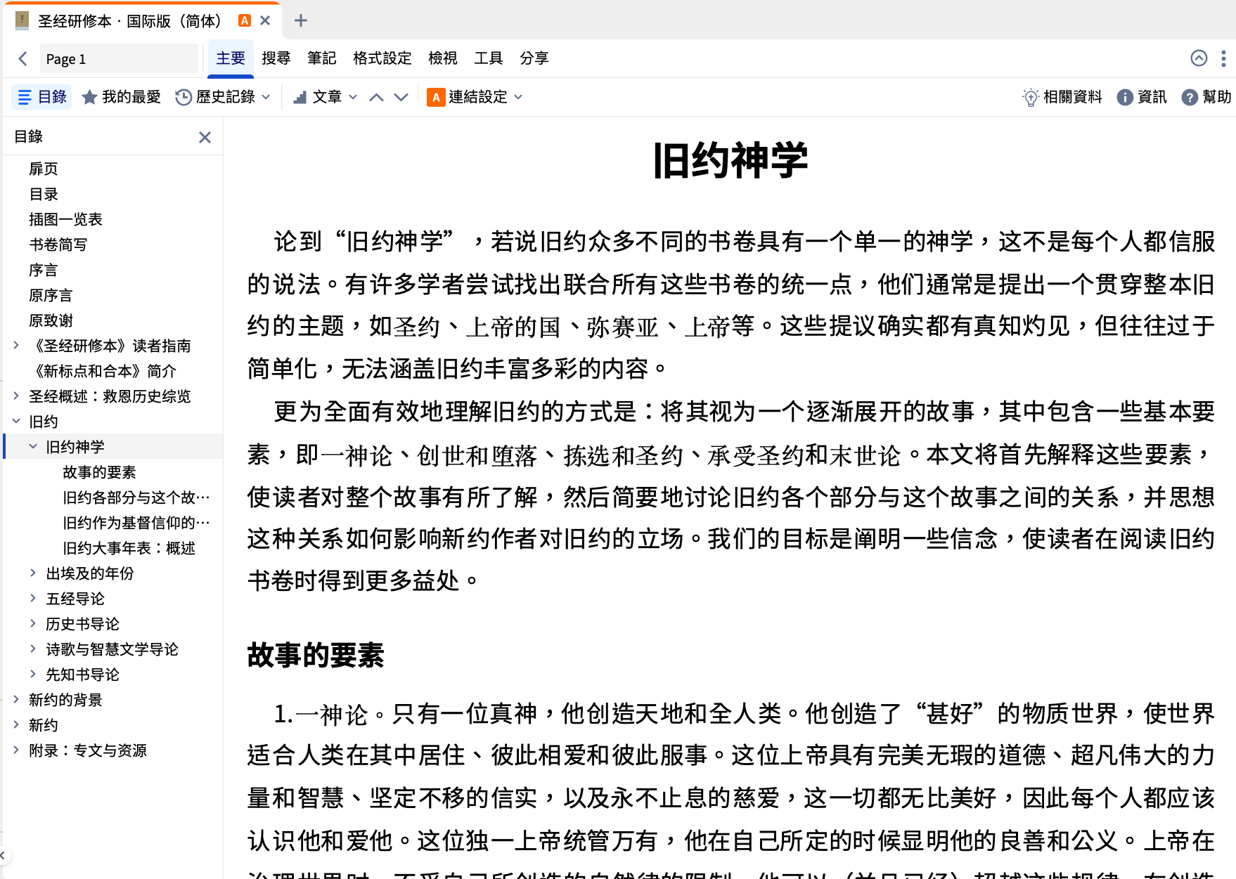This screenshot has height=879, width=1236.
Task: Expand 附录：专文与资源 node
Action: (16, 750)
